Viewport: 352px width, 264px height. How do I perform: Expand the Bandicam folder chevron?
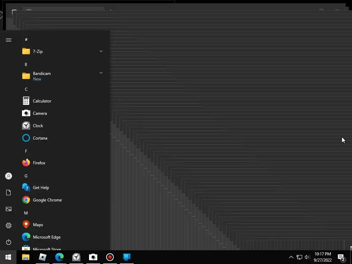coord(101,73)
